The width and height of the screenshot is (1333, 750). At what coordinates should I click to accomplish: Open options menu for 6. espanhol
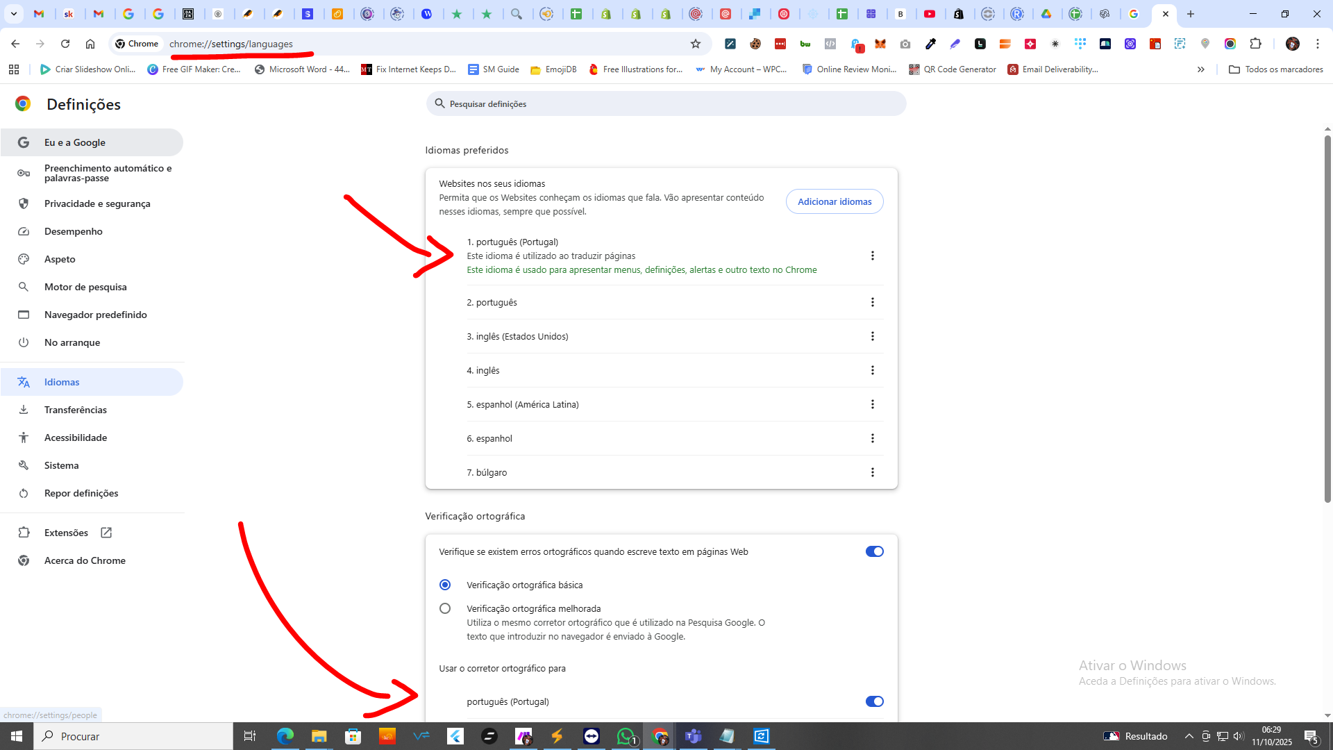(x=873, y=438)
